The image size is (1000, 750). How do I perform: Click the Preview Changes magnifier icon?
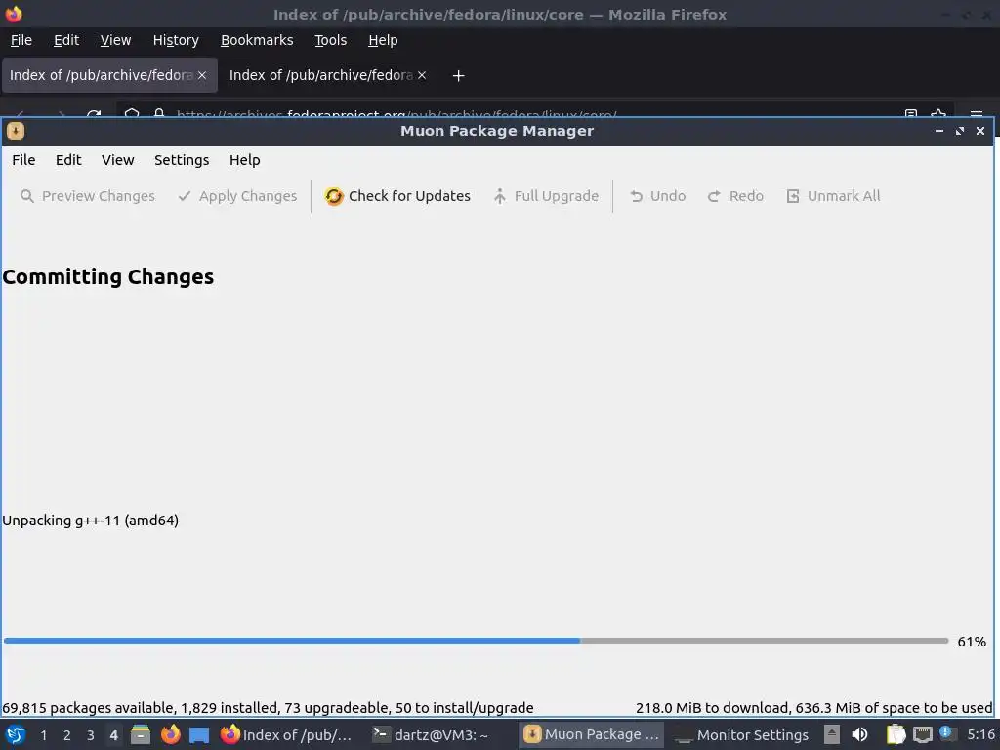26,196
